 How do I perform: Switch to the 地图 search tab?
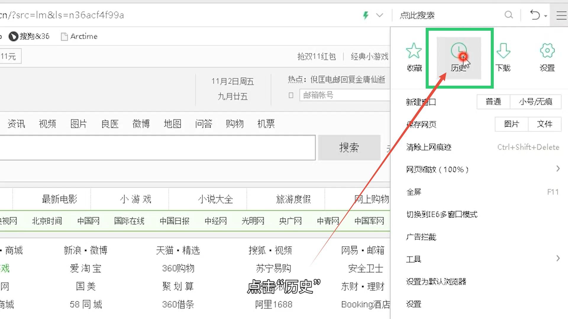point(172,124)
